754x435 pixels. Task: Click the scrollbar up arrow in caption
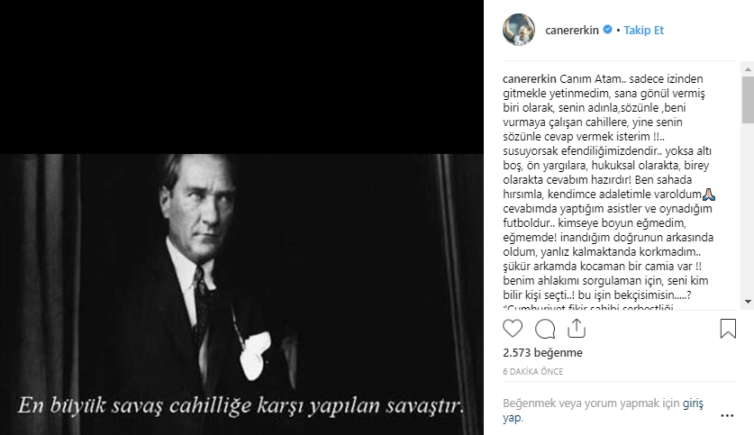pos(748,69)
